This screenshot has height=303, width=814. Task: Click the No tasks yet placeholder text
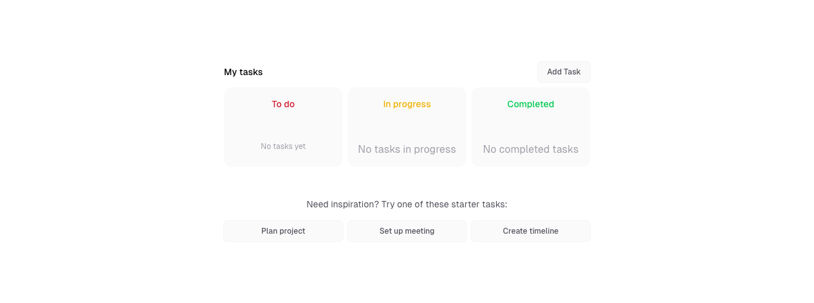click(x=283, y=146)
